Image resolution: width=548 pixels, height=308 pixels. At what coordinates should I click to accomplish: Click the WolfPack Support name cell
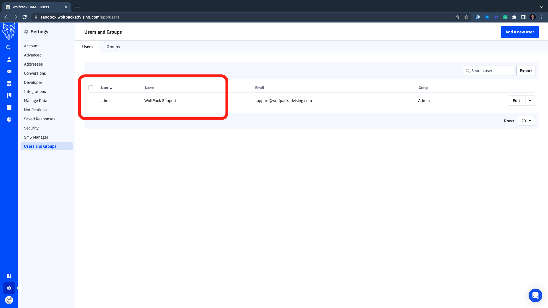pyautogui.click(x=160, y=101)
